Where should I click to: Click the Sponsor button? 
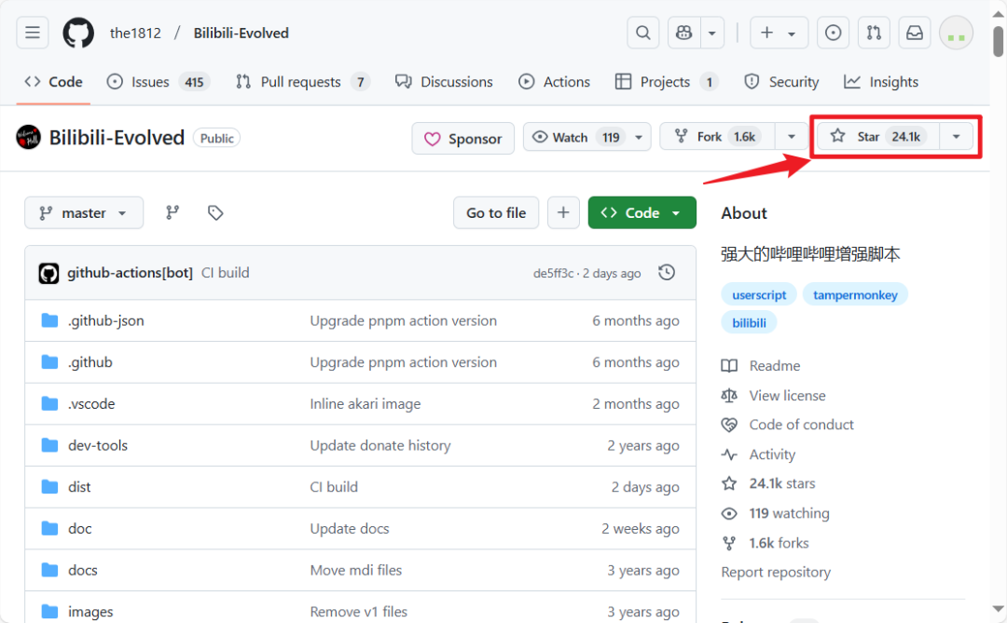[x=463, y=138]
